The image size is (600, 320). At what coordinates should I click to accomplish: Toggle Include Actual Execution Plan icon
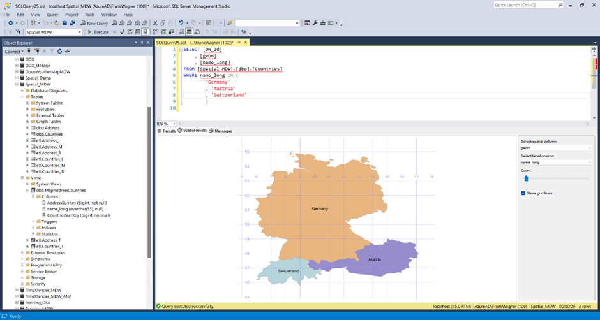156,32
